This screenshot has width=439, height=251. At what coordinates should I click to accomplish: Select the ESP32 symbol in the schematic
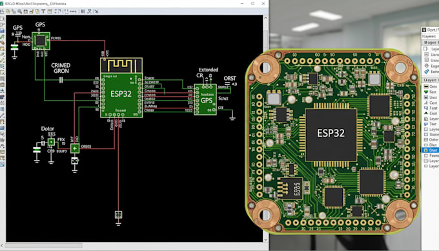[121, 88]
